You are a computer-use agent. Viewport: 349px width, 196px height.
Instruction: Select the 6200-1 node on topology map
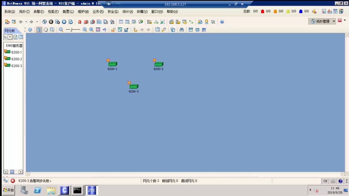click(x=112, y=64)
